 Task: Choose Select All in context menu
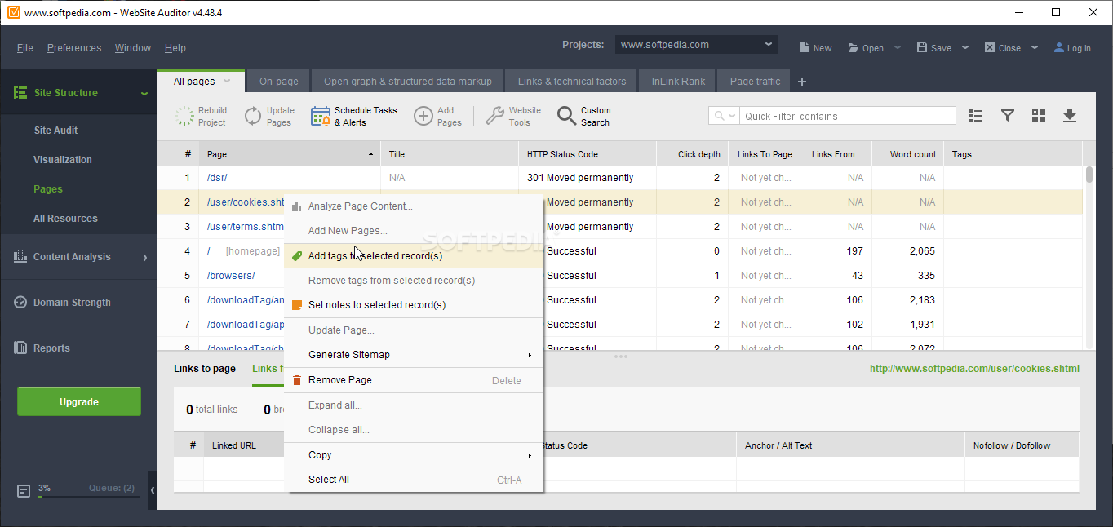pos(414,480)
